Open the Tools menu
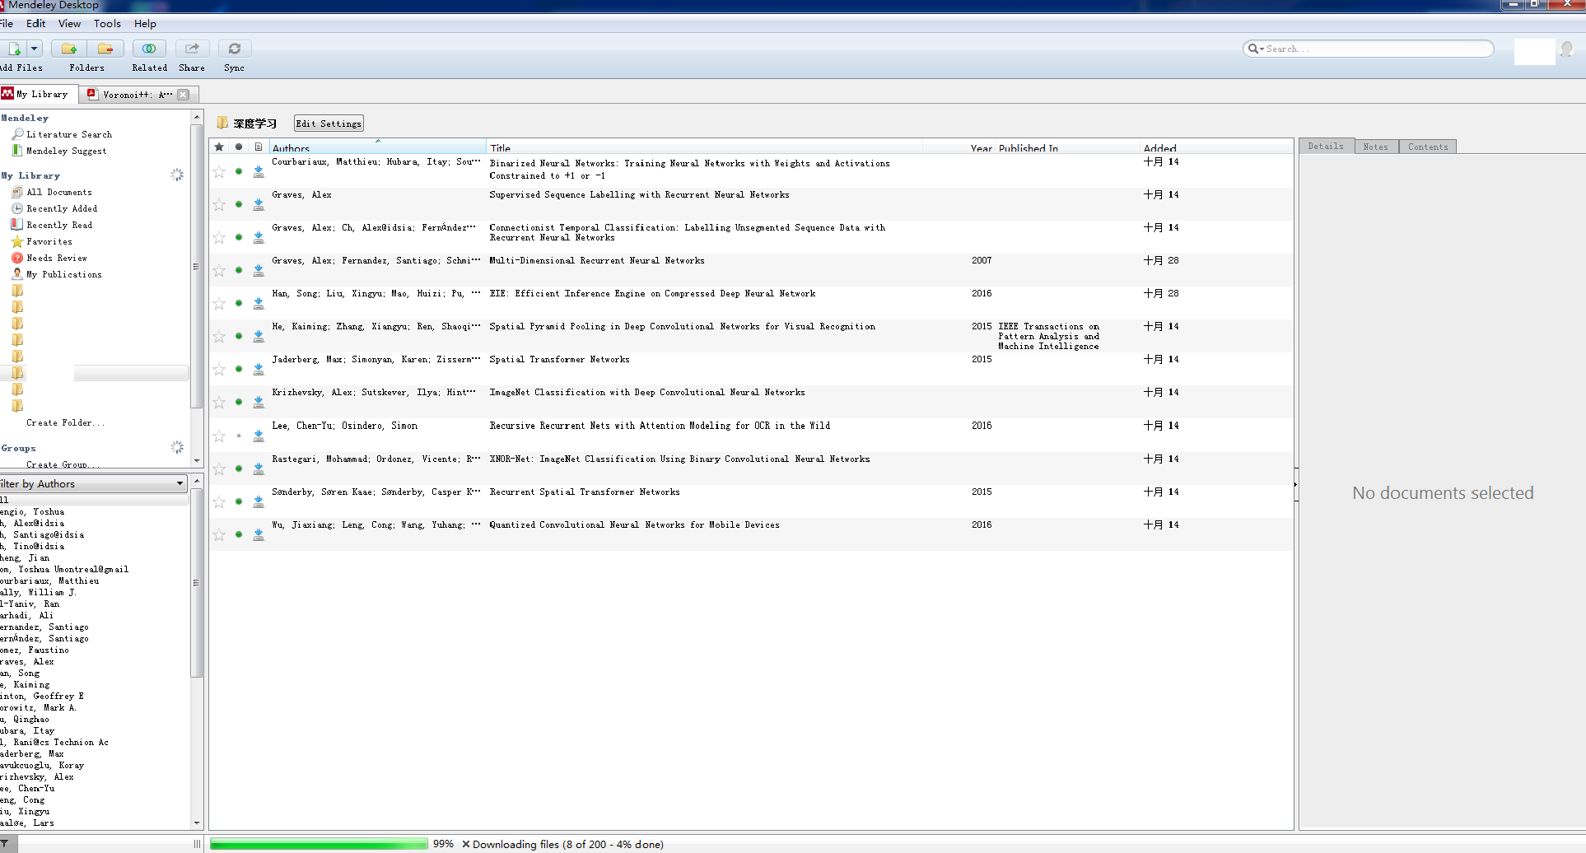 [x=107, y=23]
